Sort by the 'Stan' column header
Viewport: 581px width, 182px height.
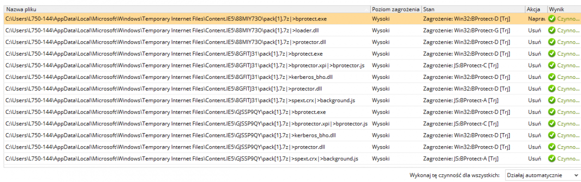(473, 9)
